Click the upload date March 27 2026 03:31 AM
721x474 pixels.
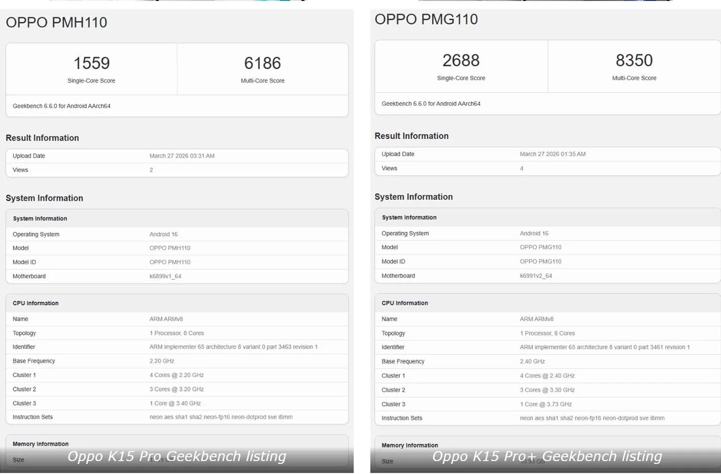point(182,156)
